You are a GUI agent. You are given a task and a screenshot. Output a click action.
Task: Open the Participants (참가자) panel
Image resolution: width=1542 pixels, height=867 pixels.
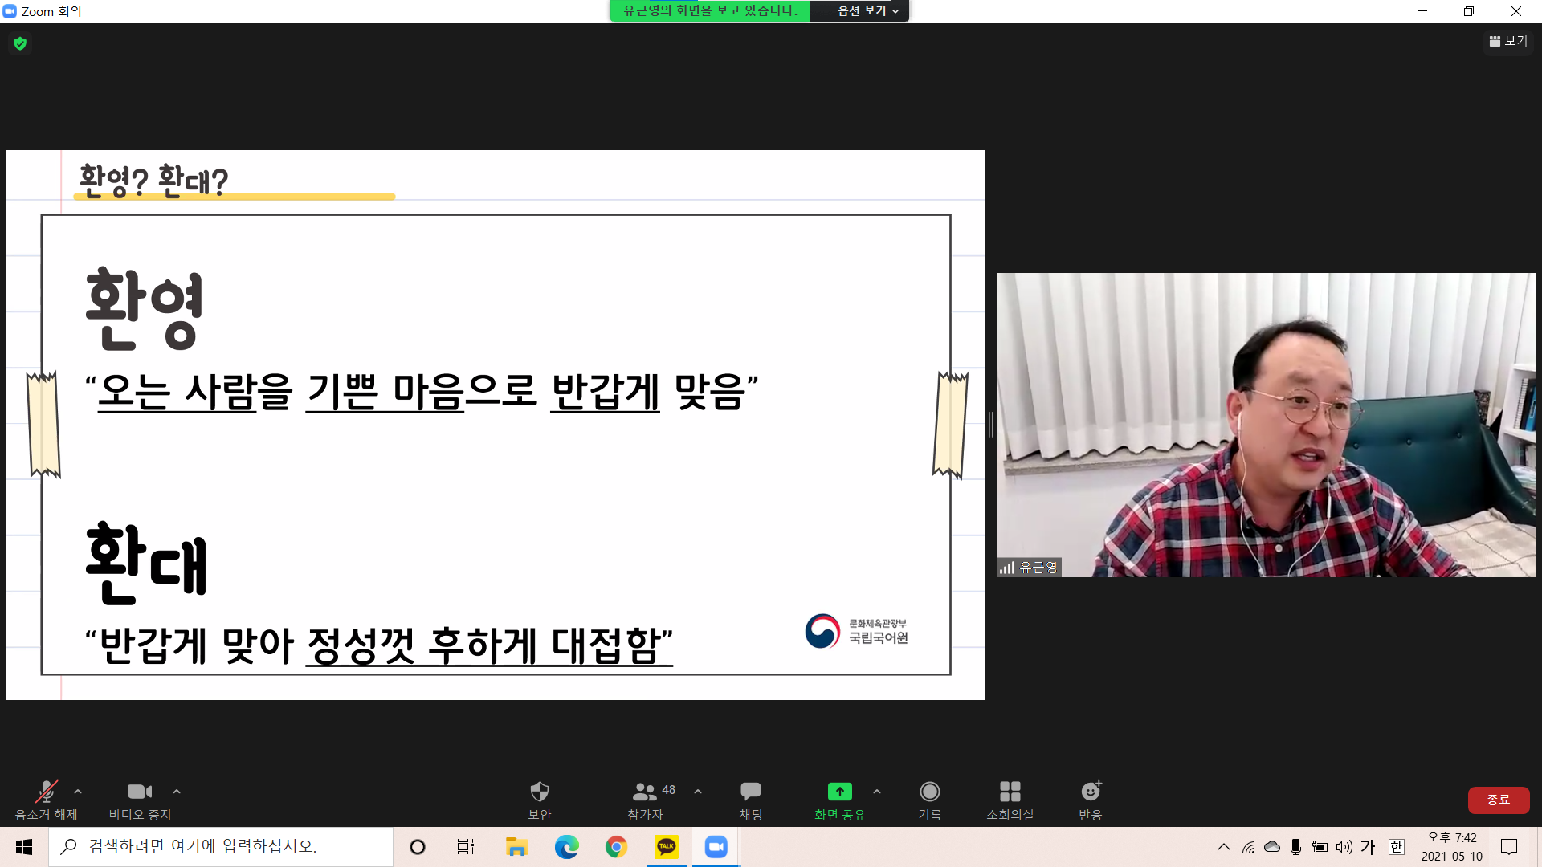pos(645,792)
